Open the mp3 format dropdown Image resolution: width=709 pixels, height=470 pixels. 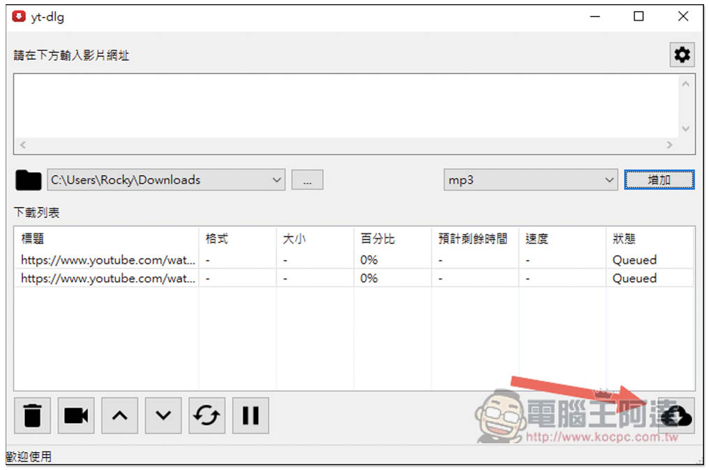point(530,180)
